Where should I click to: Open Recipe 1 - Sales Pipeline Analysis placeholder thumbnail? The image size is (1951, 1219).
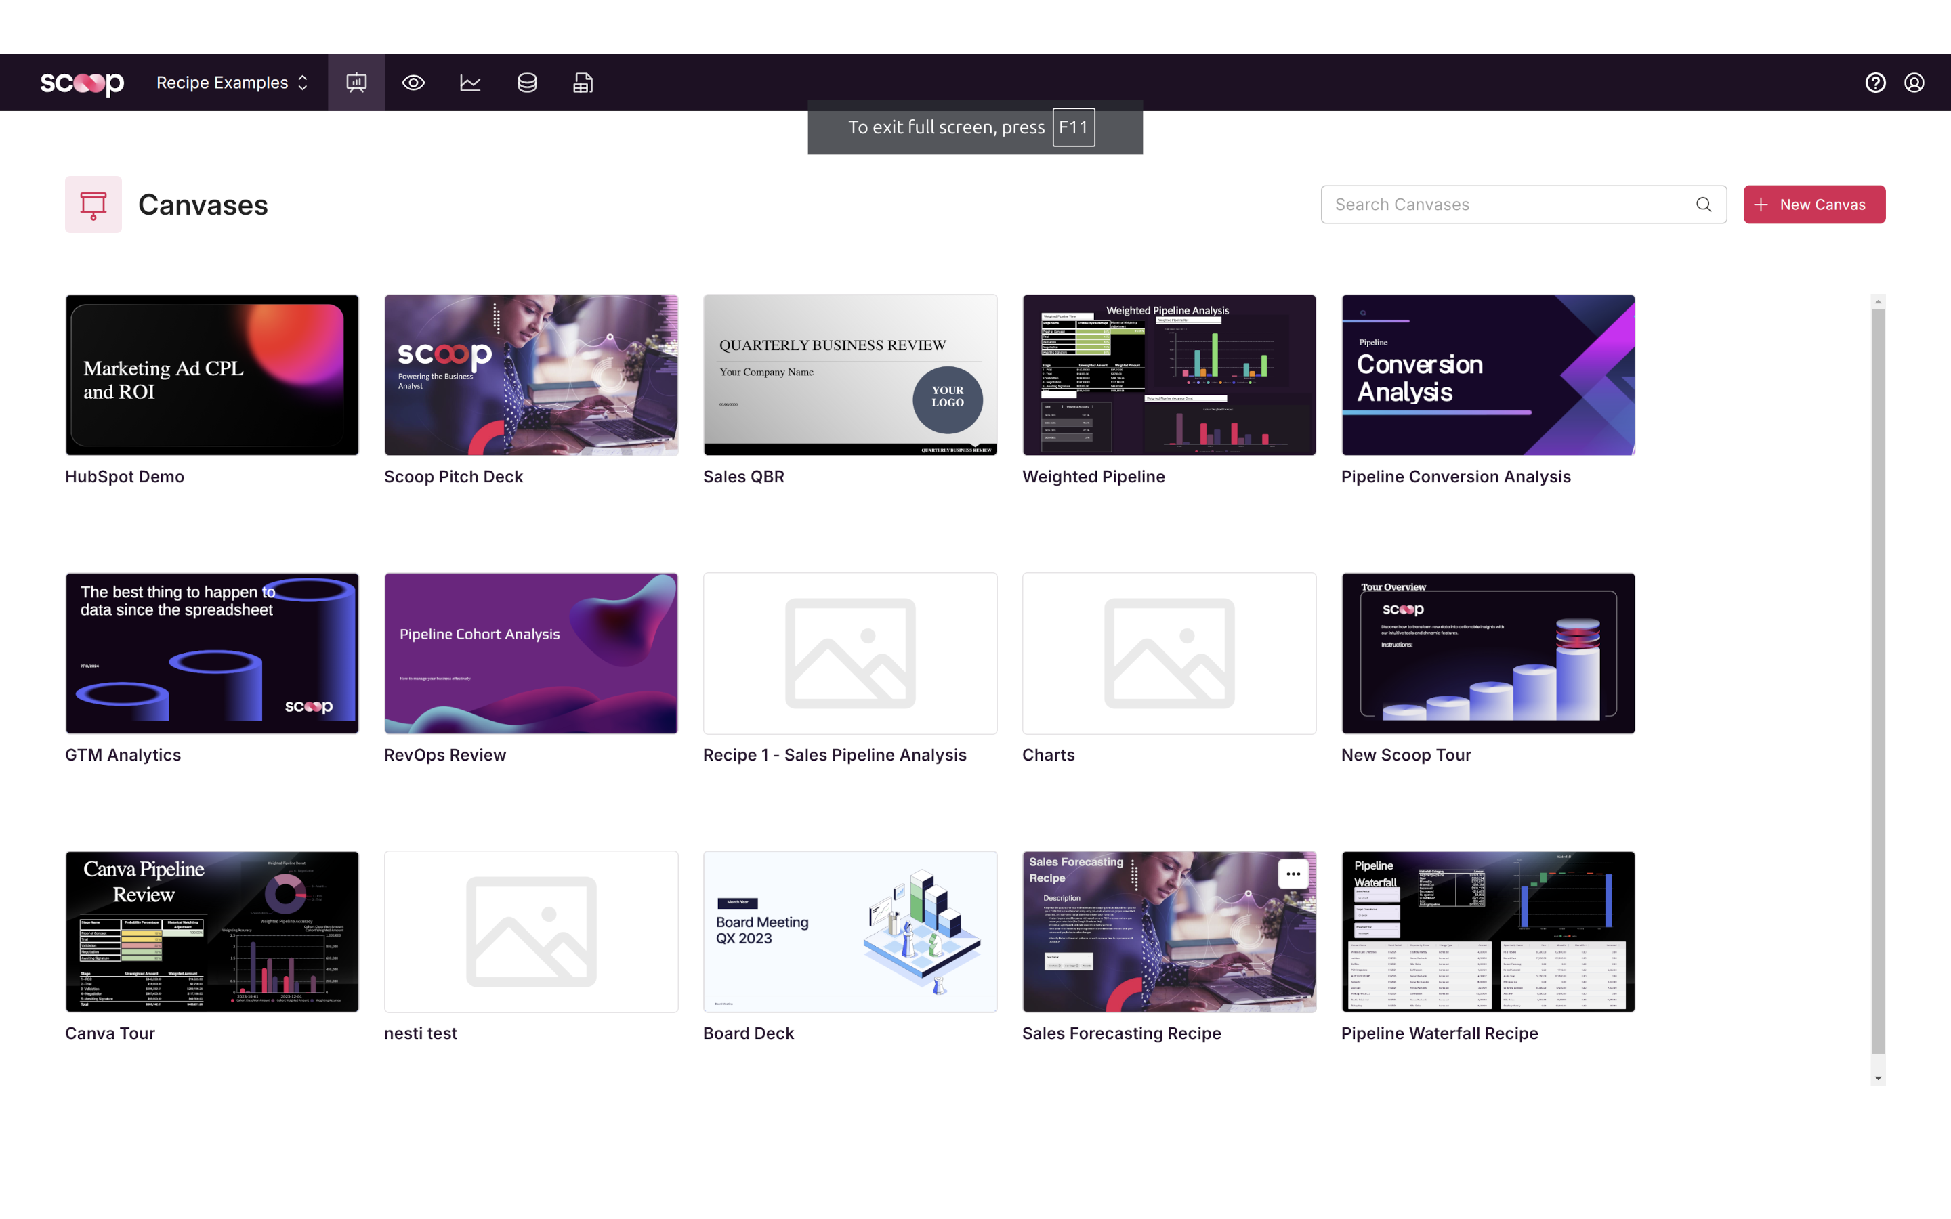pyautogui.click(x=849, y=653)
